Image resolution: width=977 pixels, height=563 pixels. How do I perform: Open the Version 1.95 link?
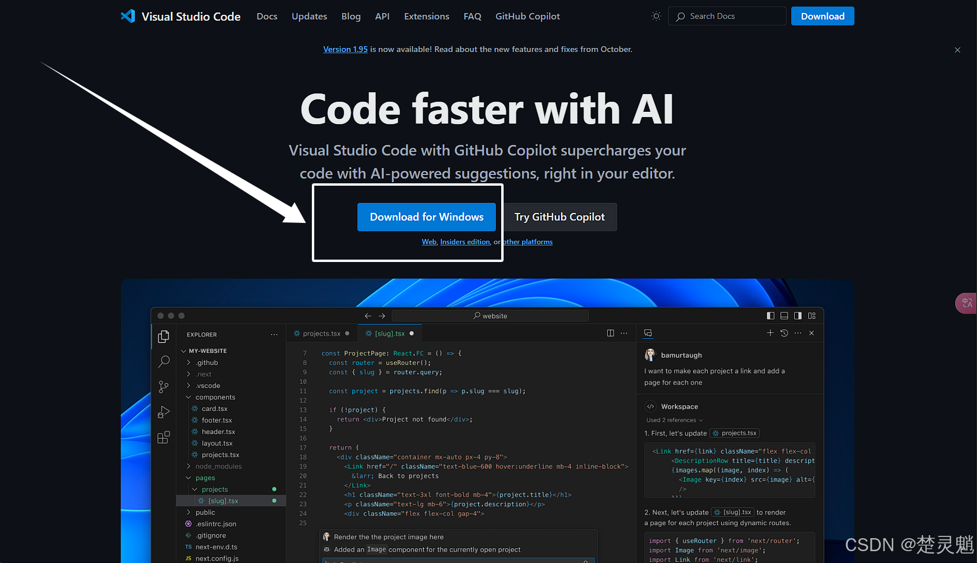(x=346, y=49)
